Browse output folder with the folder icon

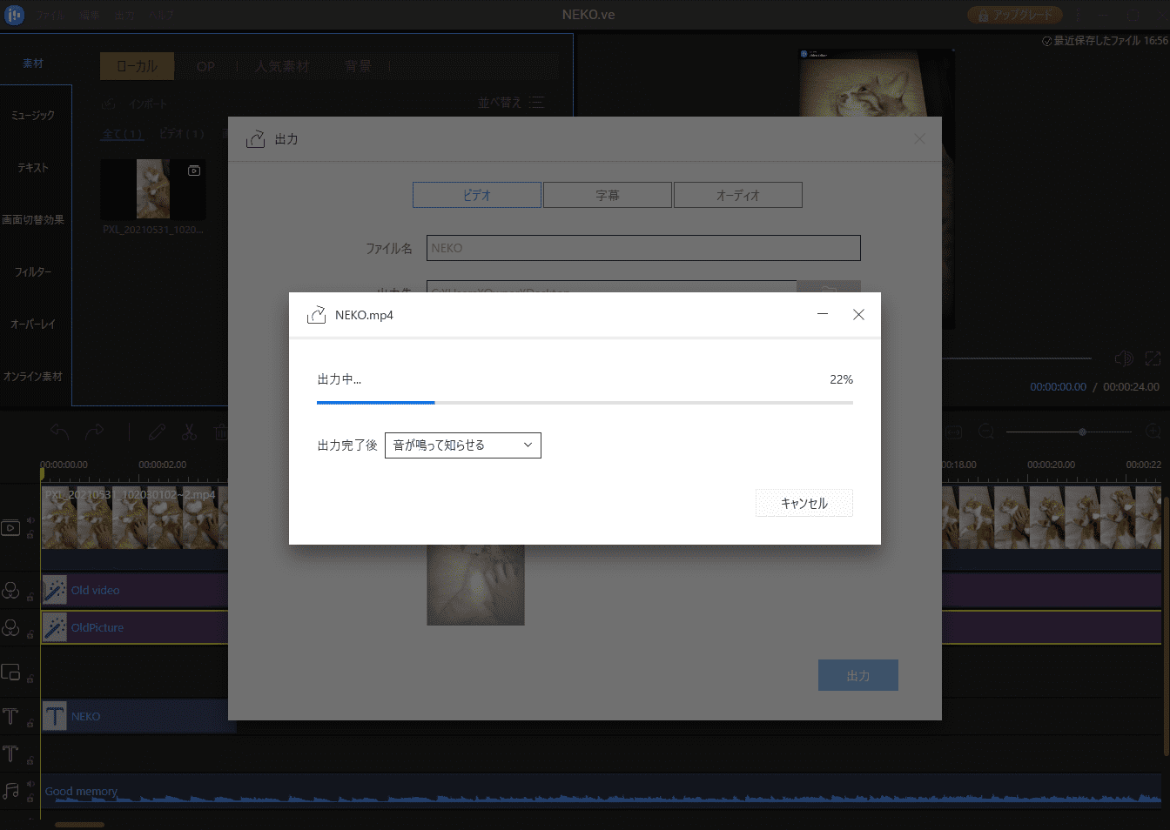click(x=829, y=289)
